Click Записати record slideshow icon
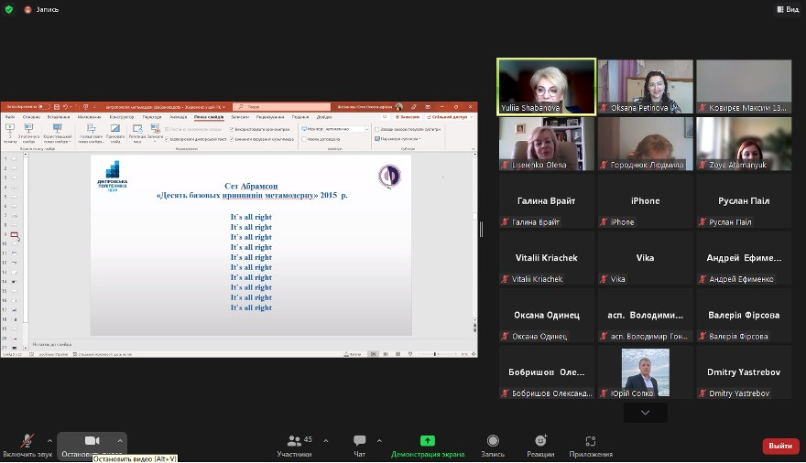Image resolution: width=806 pixels, height=463 pixels. [x=155, y=133]
